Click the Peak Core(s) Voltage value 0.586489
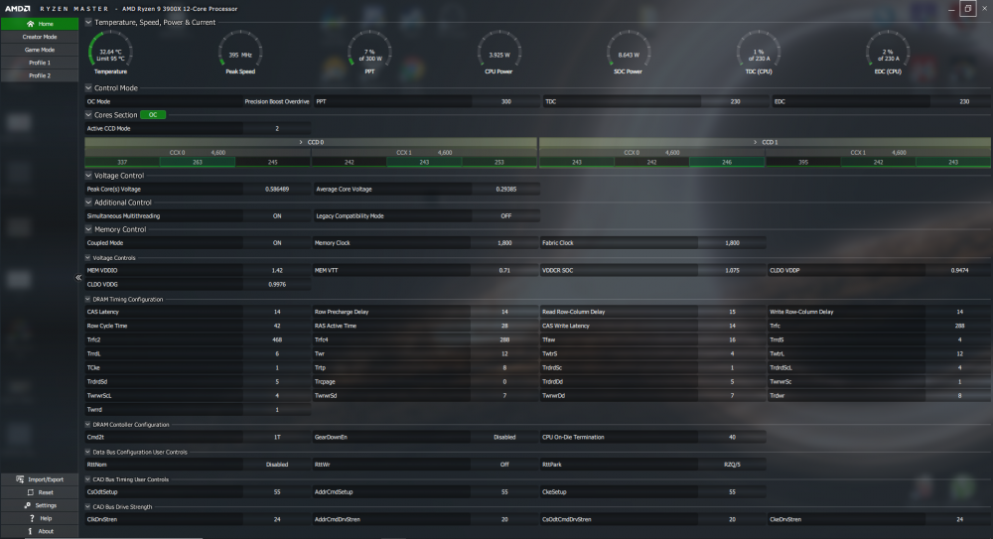This screenshot has width=993, height=539. (x=277, y=189)
